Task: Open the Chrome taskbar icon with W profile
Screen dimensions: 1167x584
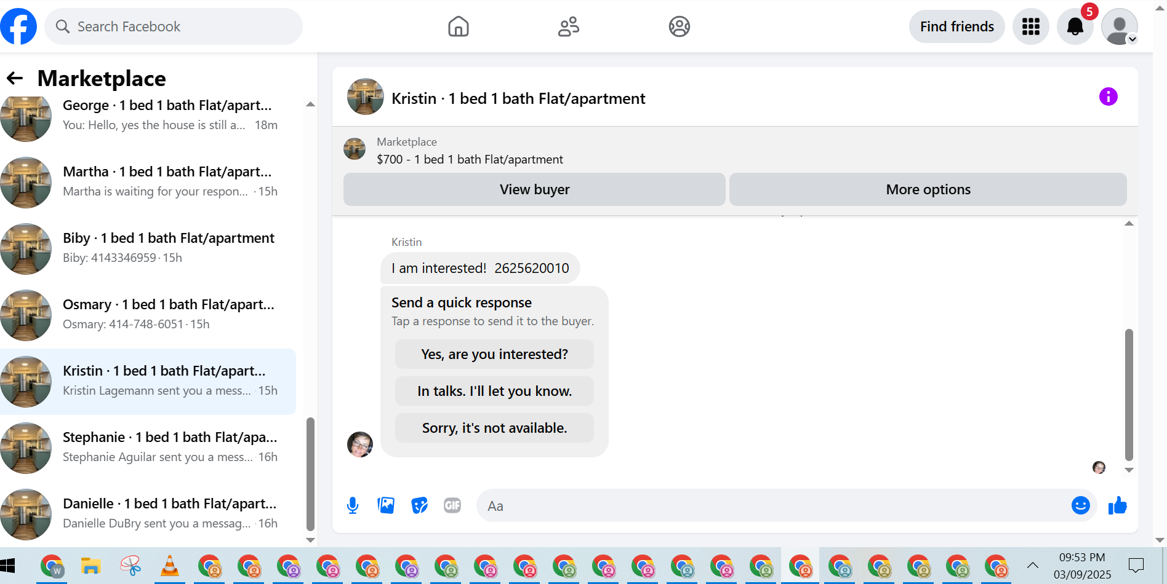Action: (x=52, y=566)
